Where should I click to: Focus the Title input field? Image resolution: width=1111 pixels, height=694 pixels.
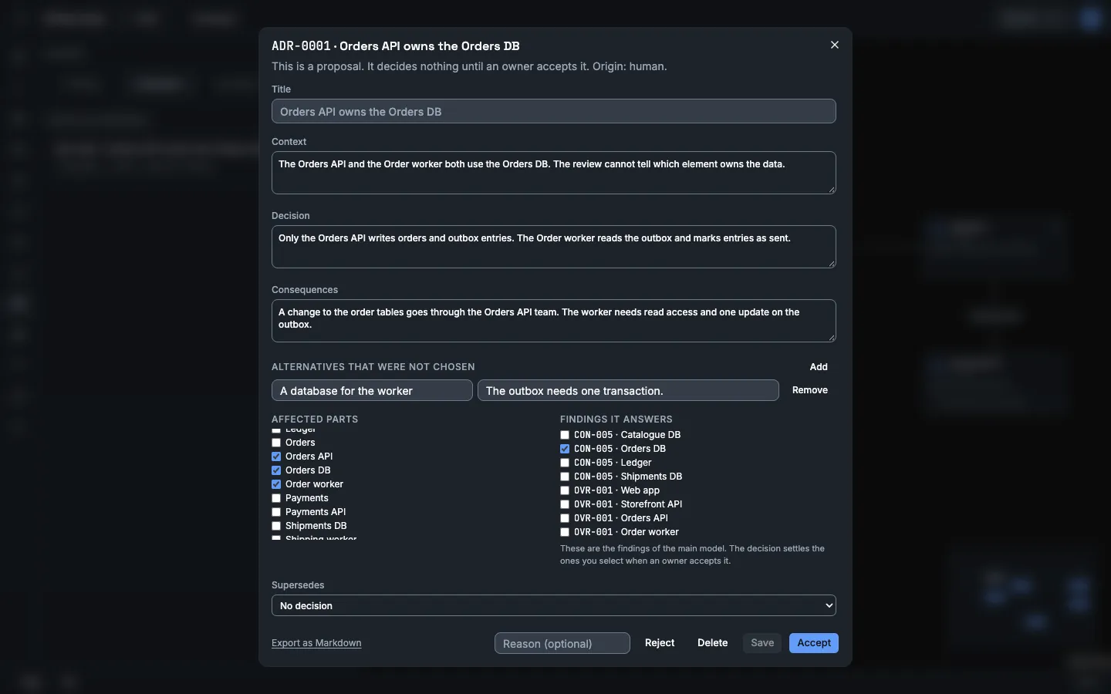pos(554,111)
